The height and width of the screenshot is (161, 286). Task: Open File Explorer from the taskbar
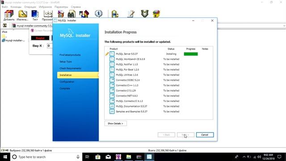tap(129, 157)
